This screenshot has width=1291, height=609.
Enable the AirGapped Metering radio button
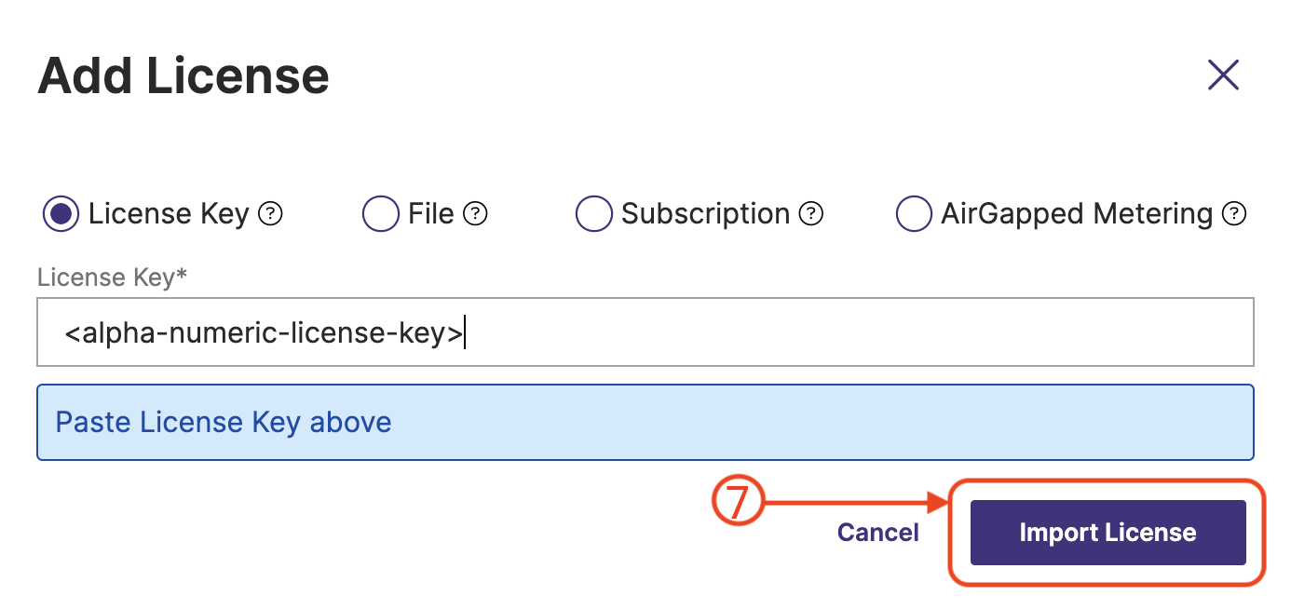[x=914, y=214]
